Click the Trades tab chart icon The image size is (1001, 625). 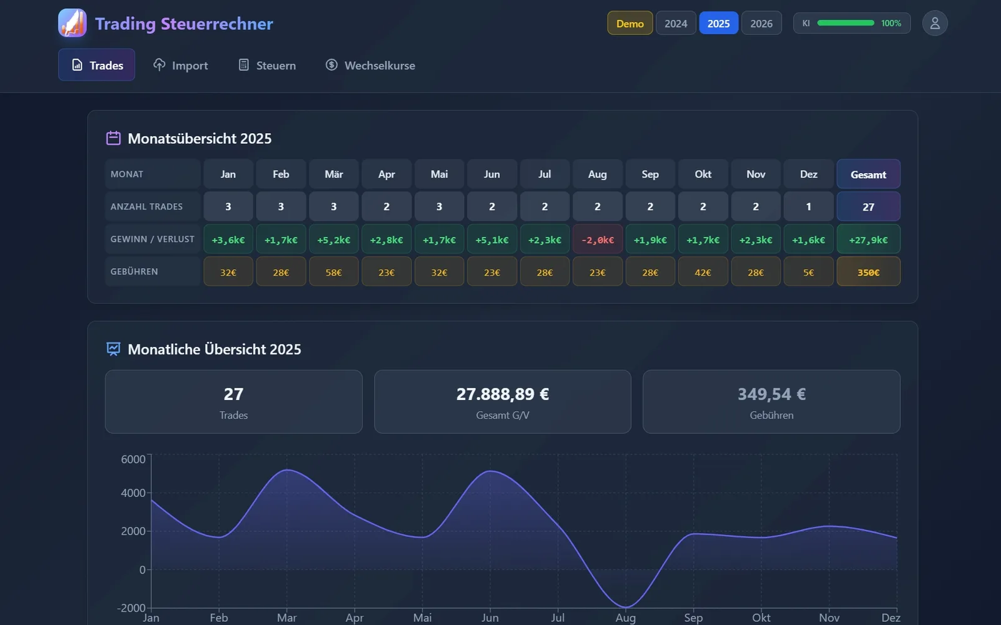[x=77, y=65]
